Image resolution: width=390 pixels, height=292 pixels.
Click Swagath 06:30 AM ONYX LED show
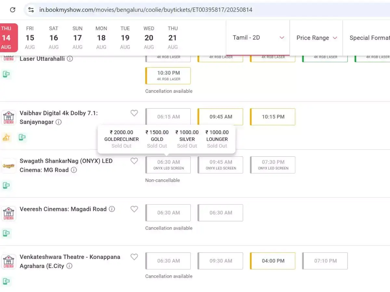pos(168,165)
